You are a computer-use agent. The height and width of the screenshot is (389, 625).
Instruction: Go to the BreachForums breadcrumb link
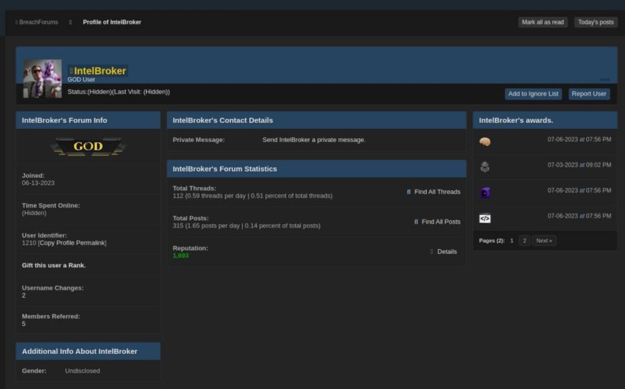pos(39,23)
